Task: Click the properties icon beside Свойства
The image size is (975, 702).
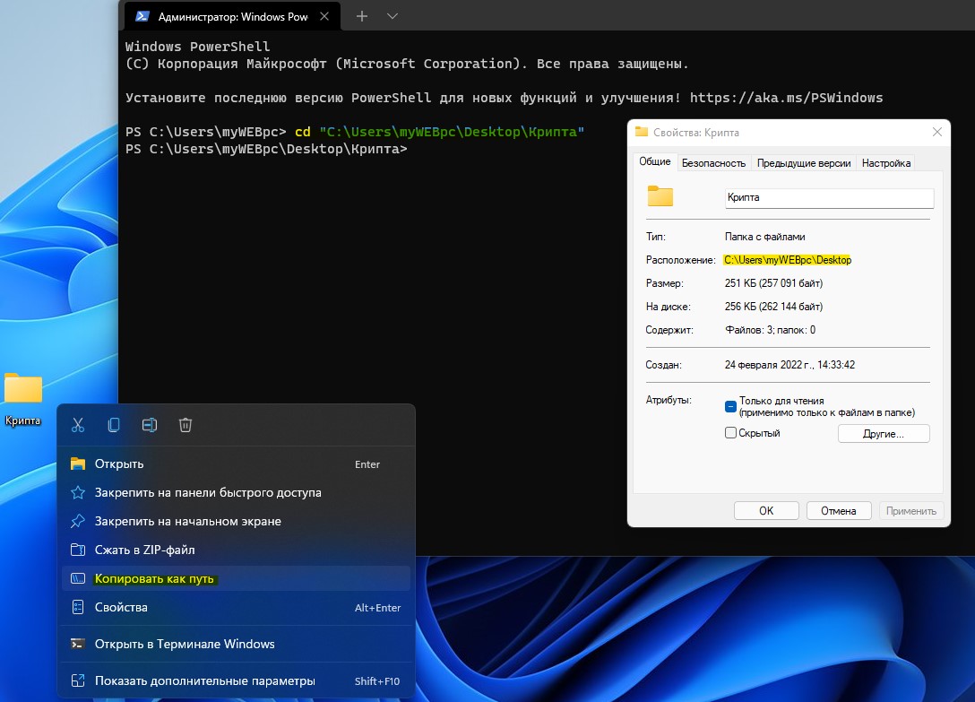Action: coord(78,607)
